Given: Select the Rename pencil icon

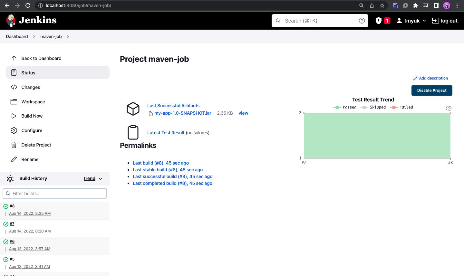Looking at the screenshot, I should click(x=14, y=159).
